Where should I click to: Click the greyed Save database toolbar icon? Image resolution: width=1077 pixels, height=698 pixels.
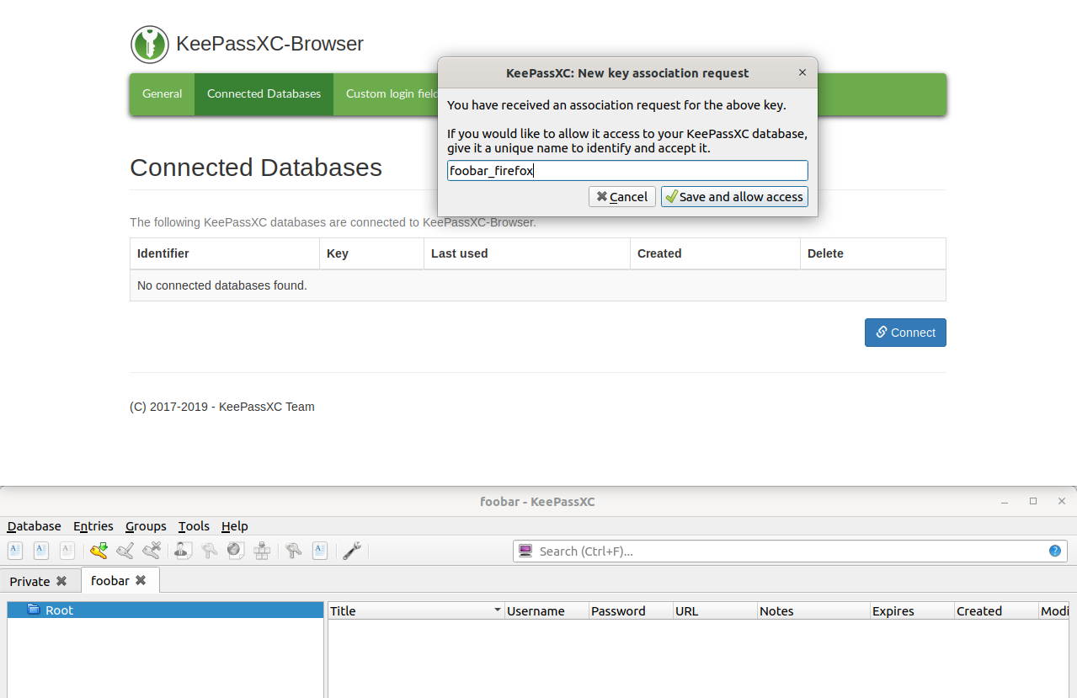click(67, 551)
